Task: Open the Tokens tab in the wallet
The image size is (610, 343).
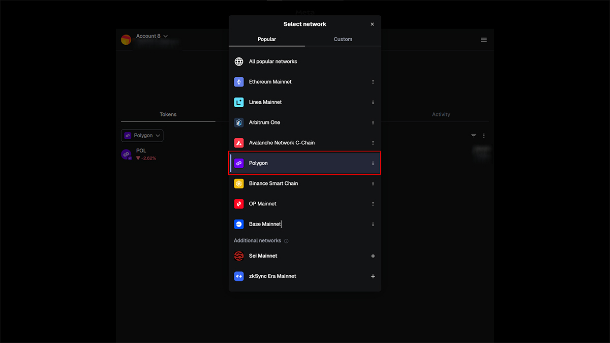Action: 168,114
